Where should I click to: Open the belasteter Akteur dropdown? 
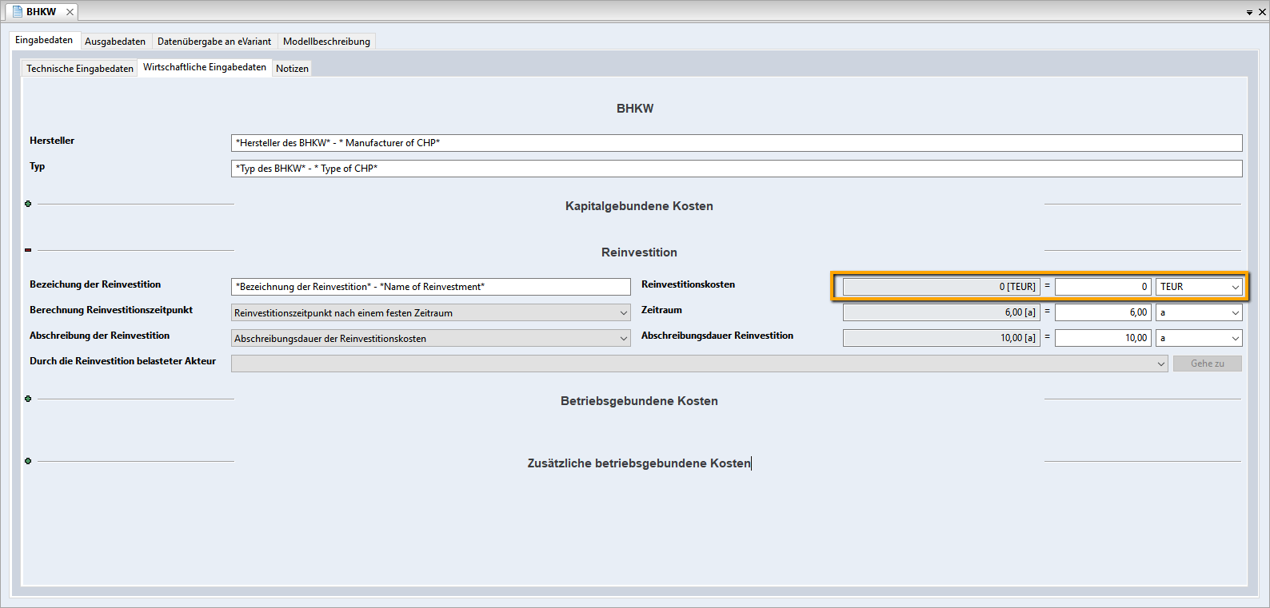(699, 364)
